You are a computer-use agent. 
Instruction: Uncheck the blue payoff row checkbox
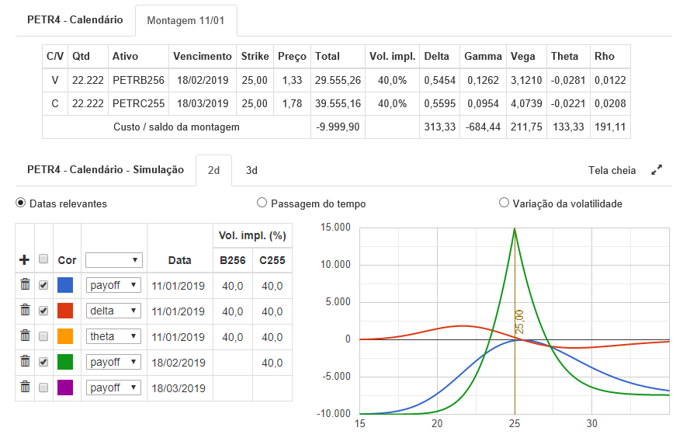[x=43, y=286]
